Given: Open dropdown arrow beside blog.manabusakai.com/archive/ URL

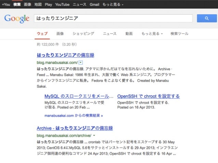Looking at the screenshot, I should click(94, 135).
